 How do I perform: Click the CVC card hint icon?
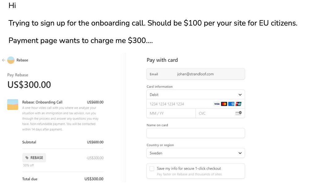[238, 113]
